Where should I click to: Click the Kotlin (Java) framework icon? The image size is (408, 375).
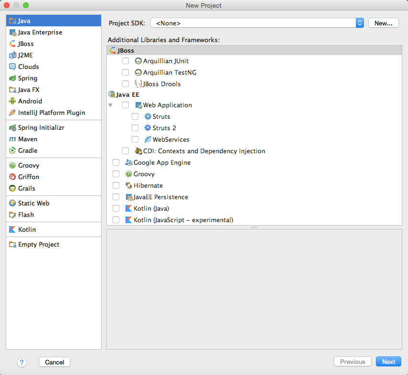point(129,208)
